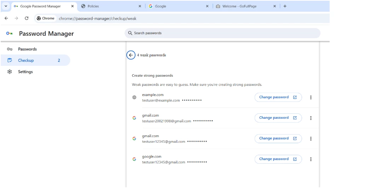Open Settings in the sidebar
The image size is (365, 188).
35,72
